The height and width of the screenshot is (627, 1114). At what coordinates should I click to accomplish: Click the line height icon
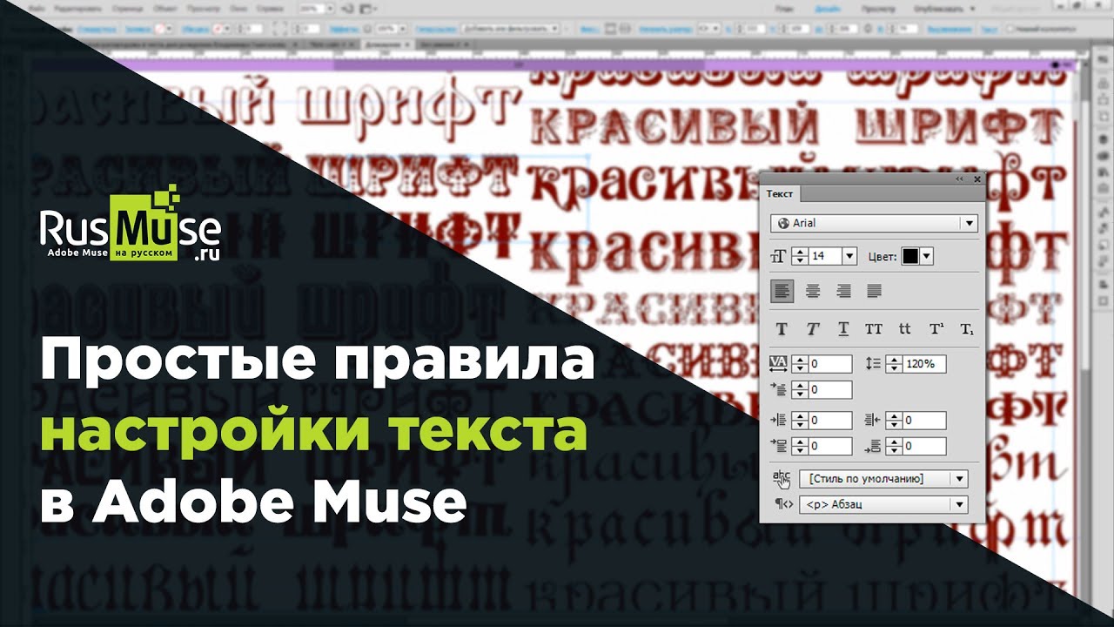[x=873, y=364]
